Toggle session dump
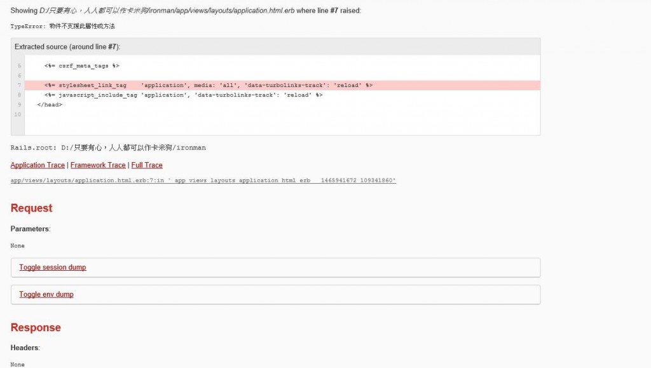 53,268
